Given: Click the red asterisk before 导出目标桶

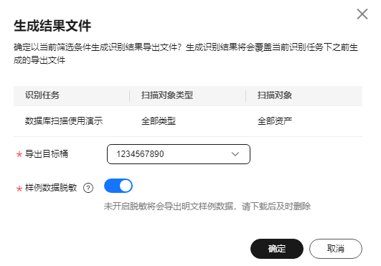Looking at the screenshot, I should (x=19, y=154).
